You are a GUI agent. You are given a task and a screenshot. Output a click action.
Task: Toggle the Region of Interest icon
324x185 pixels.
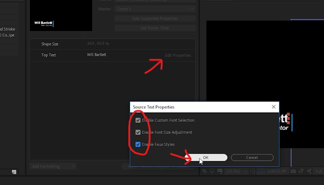260,171
